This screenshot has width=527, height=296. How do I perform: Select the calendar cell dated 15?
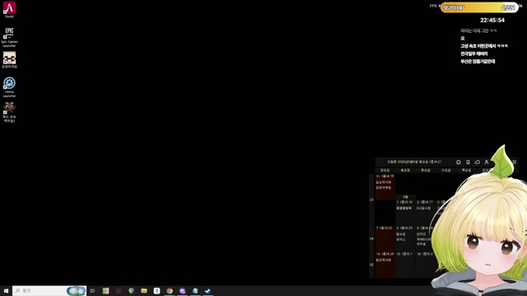[406, 265]
